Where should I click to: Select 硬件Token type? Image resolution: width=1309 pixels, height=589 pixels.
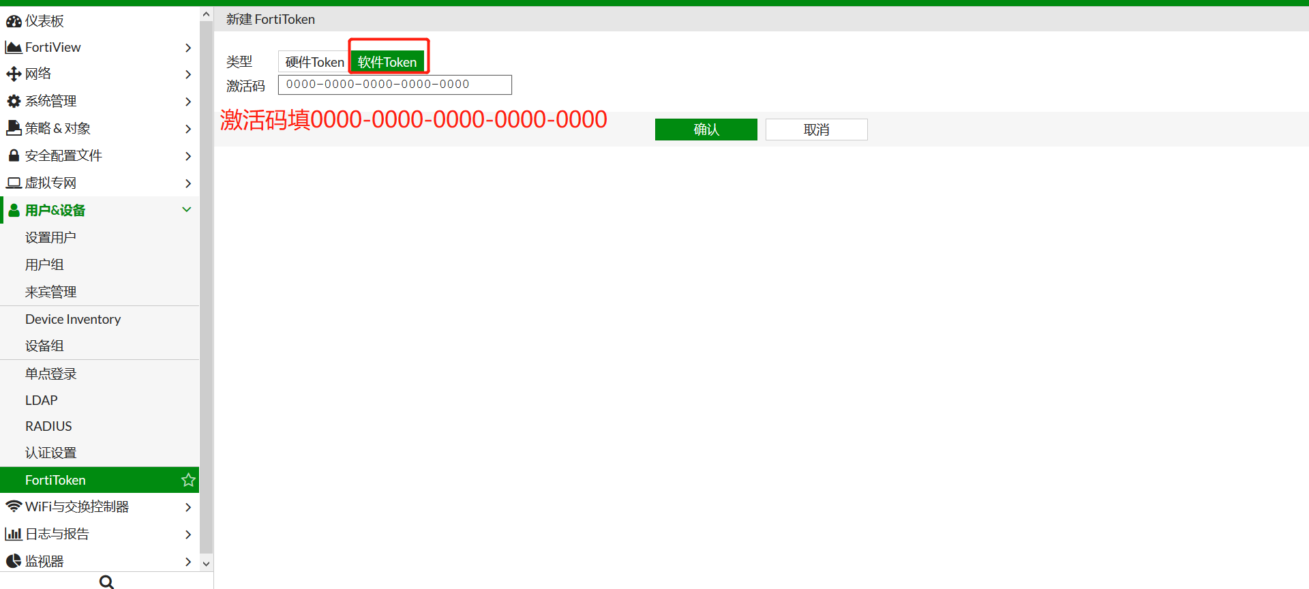coord(314,62)
